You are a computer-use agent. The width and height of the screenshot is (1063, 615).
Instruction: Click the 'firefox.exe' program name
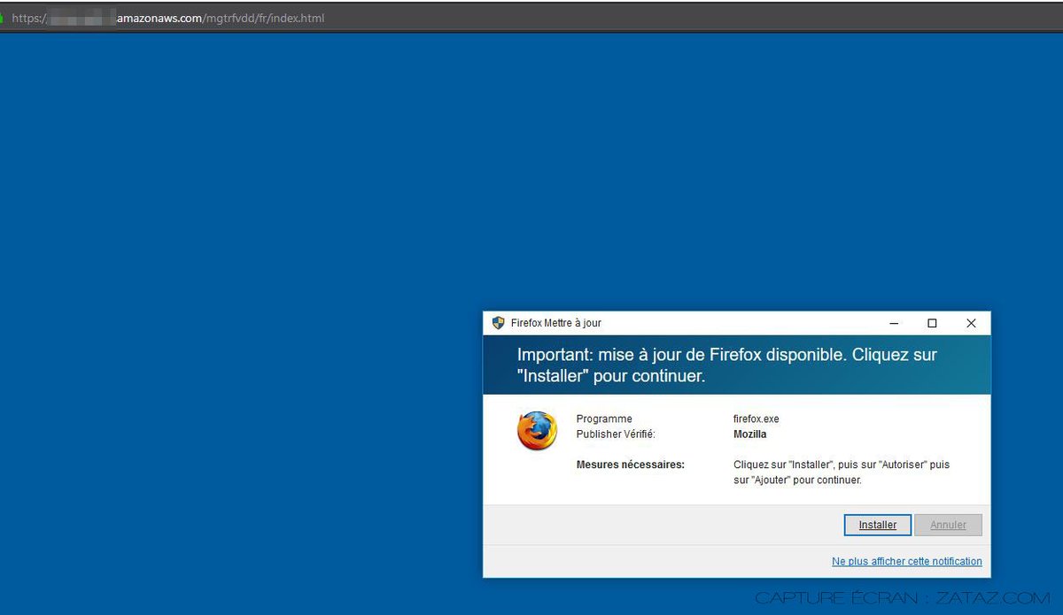pyautogui.click(x=757, y=419)
